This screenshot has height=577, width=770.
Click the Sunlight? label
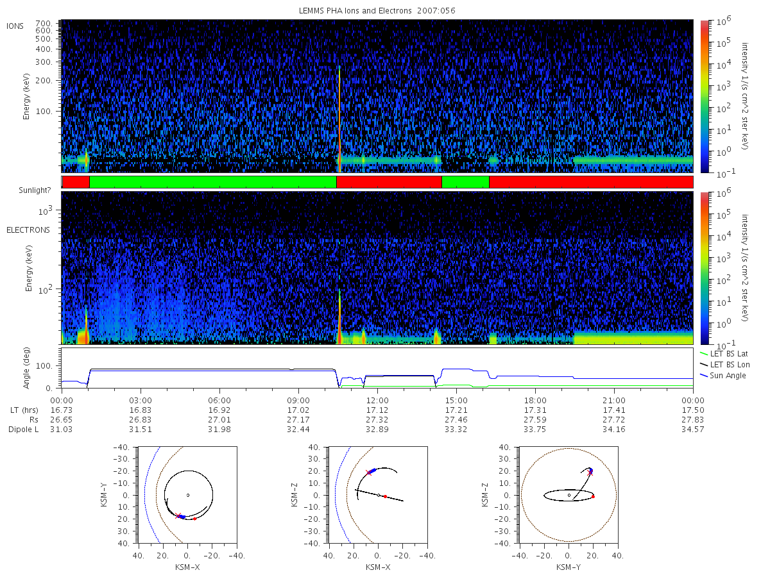pos(24,190)
